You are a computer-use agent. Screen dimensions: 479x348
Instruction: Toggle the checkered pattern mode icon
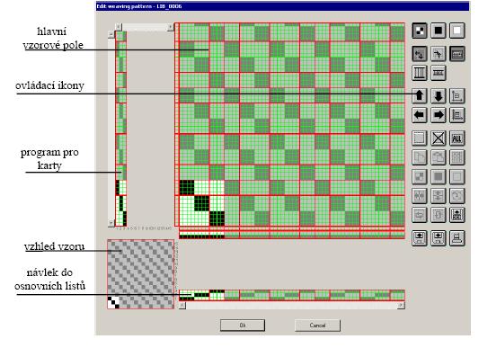point(419,31)
